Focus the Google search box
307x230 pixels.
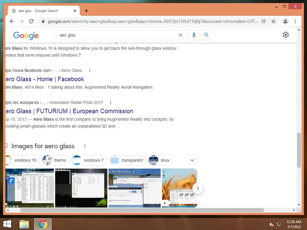pyautogui.click(x=118, y=35)
